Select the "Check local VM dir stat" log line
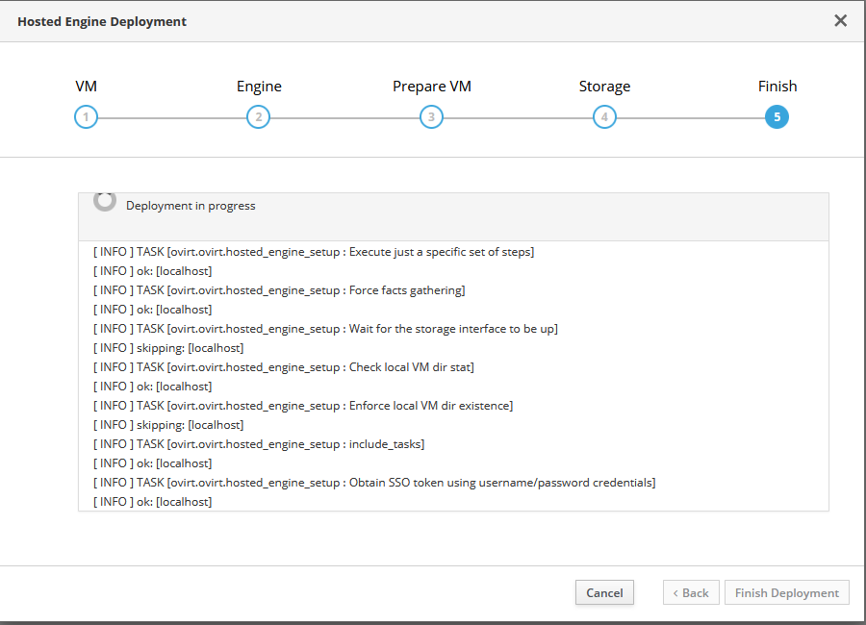 pyautogui.click(x=284, y=367)
